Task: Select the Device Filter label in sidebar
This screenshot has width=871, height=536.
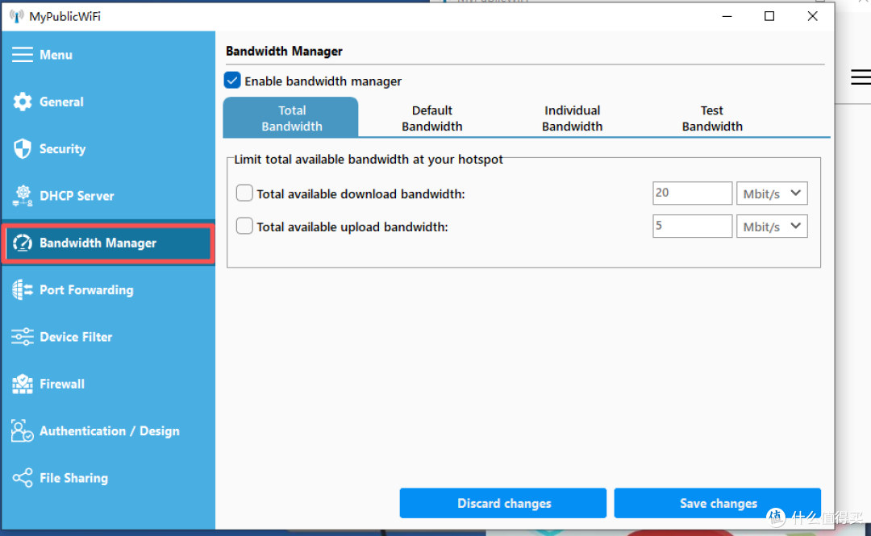Action: pyautogui.click(x=76, y=337)
